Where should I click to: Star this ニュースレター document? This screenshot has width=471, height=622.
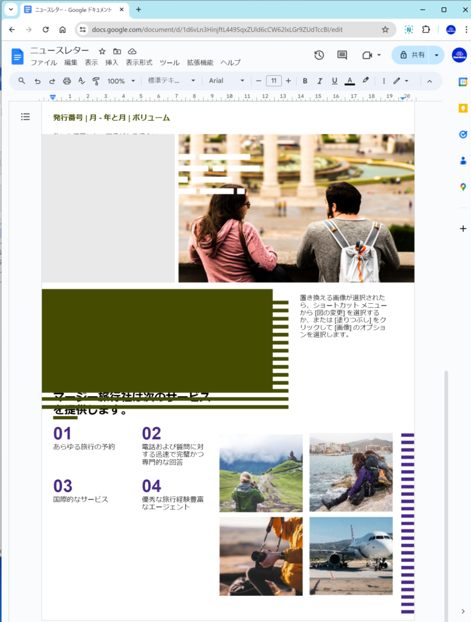pyautogui.click(x=102, y=52)
